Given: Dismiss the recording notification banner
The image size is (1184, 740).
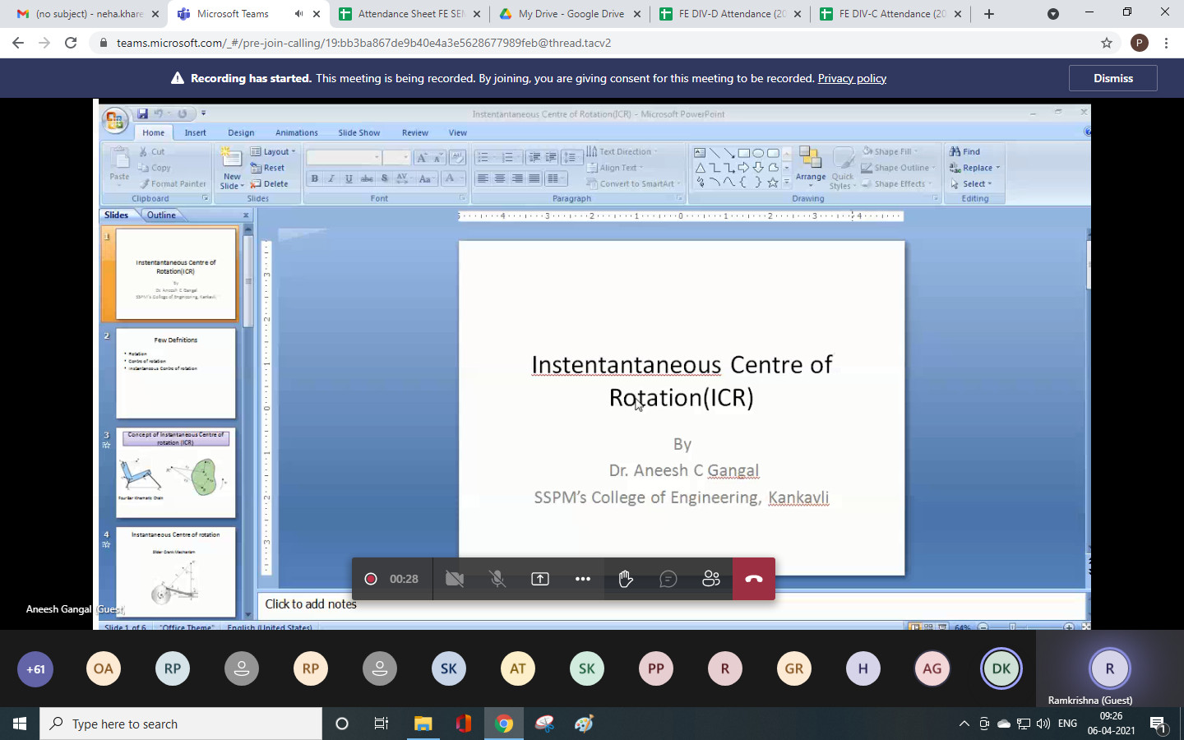Looking at the screenshot, I should click(1112, 78).
